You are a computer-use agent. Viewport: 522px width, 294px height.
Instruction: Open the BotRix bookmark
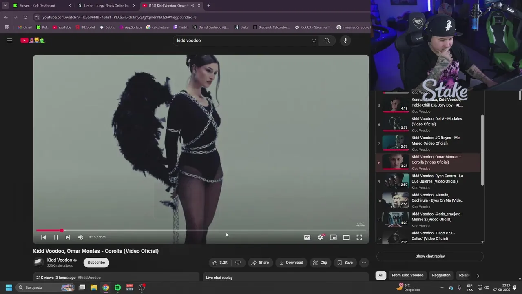tap(107, 27)
